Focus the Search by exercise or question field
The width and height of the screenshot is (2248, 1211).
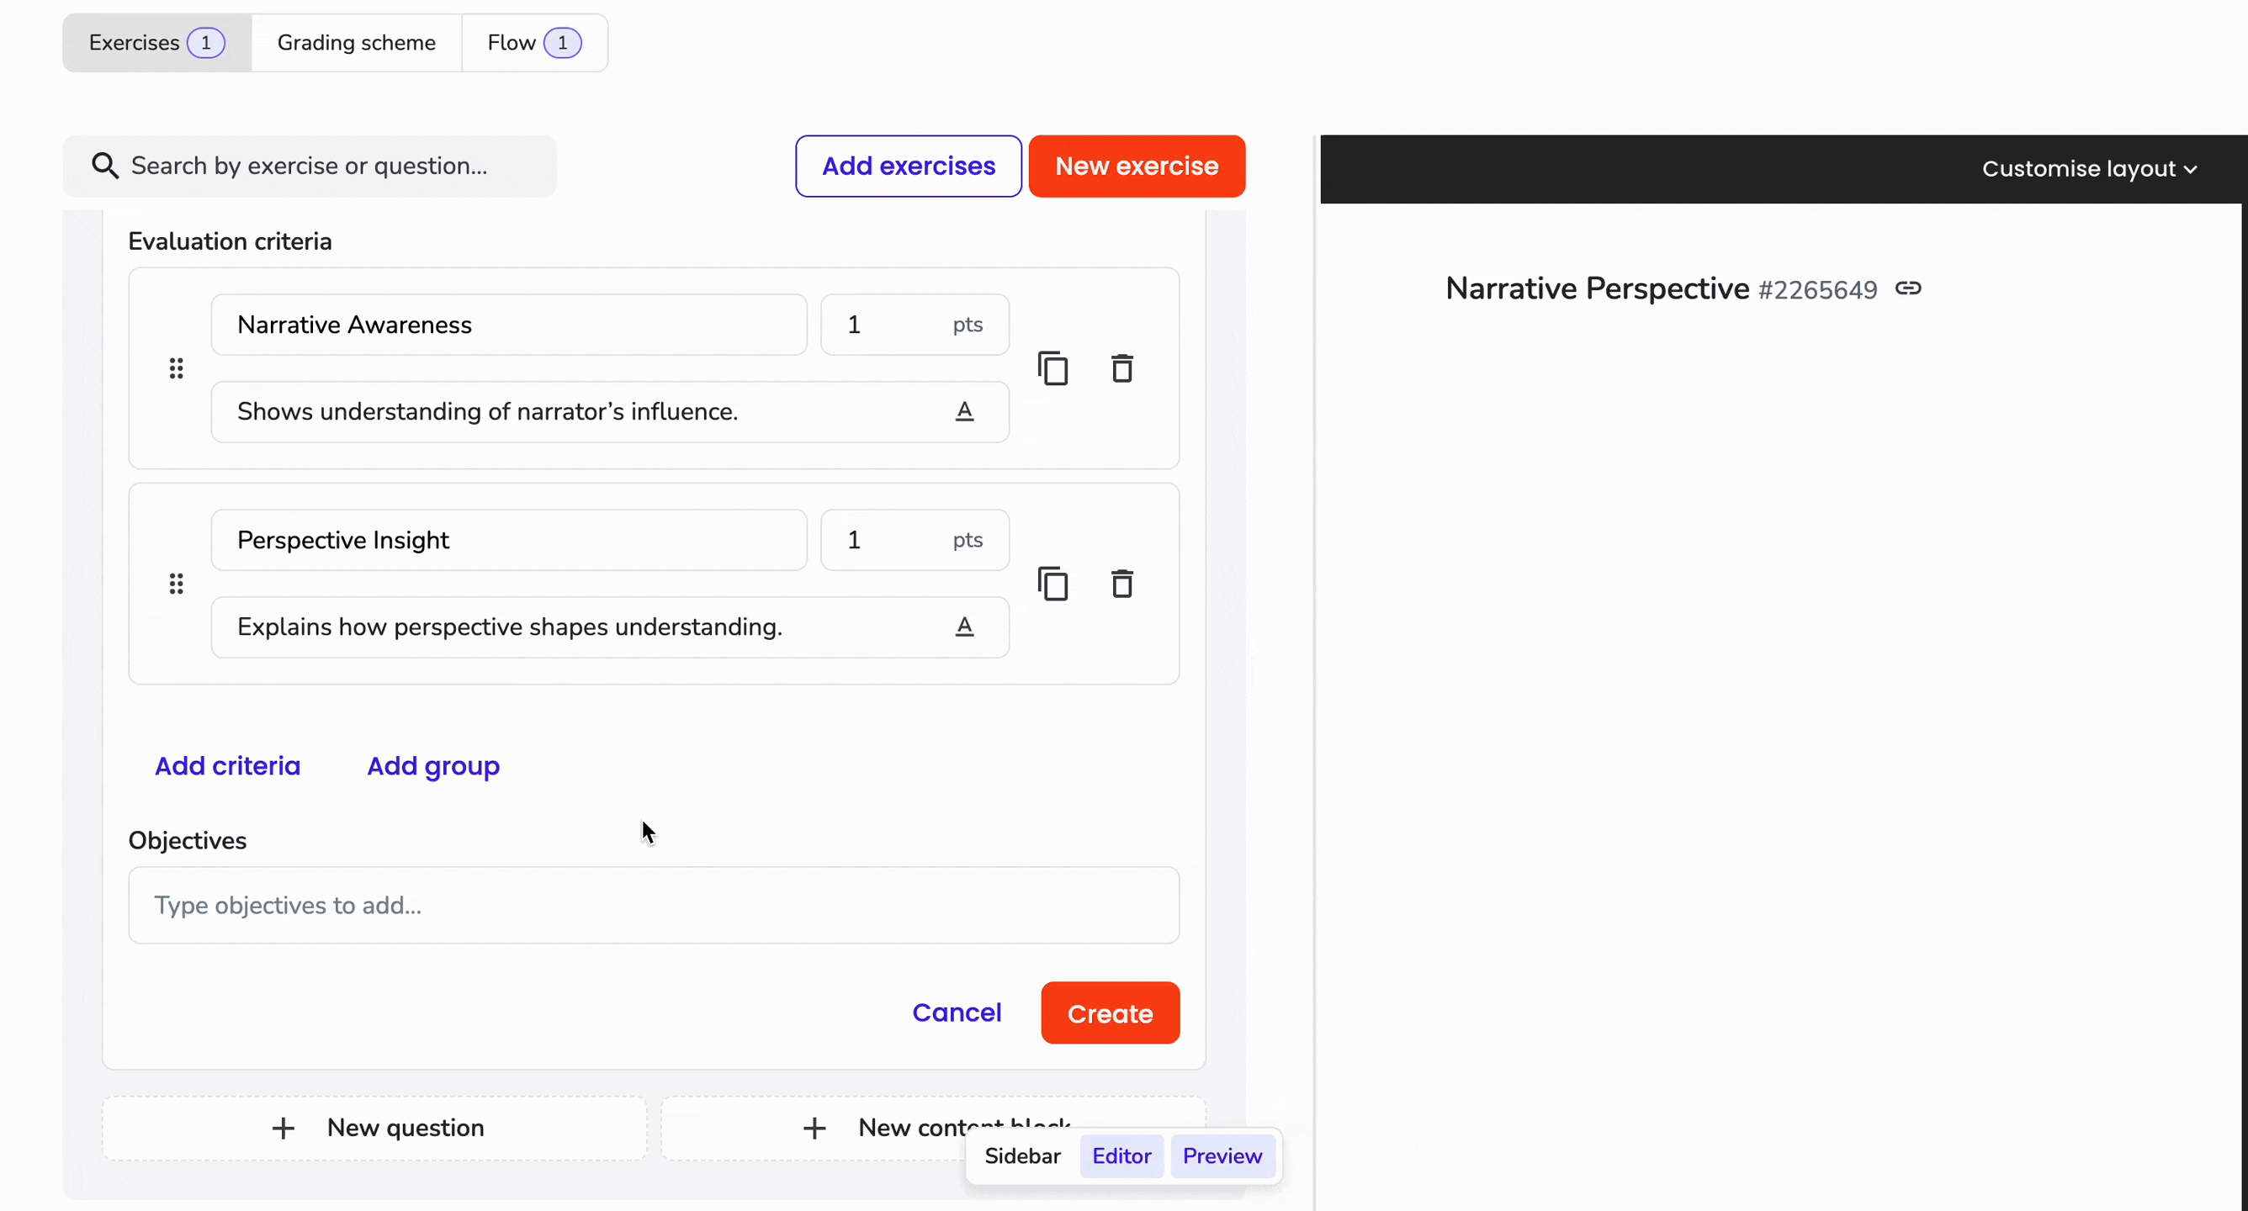(x=310, y=166)
